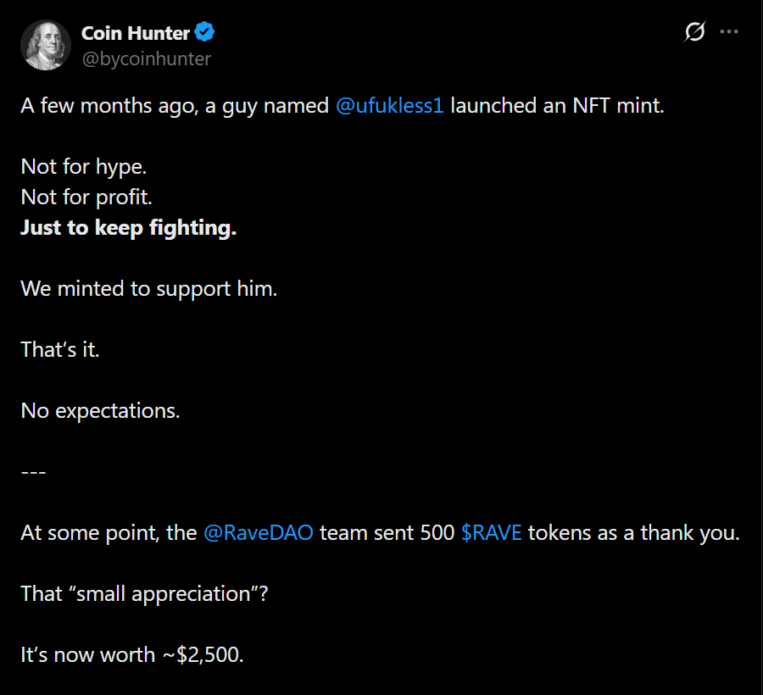Click the "That's it." line
Image resolution: width=763 pixels, height=695 pixels.
click(60, 350)
